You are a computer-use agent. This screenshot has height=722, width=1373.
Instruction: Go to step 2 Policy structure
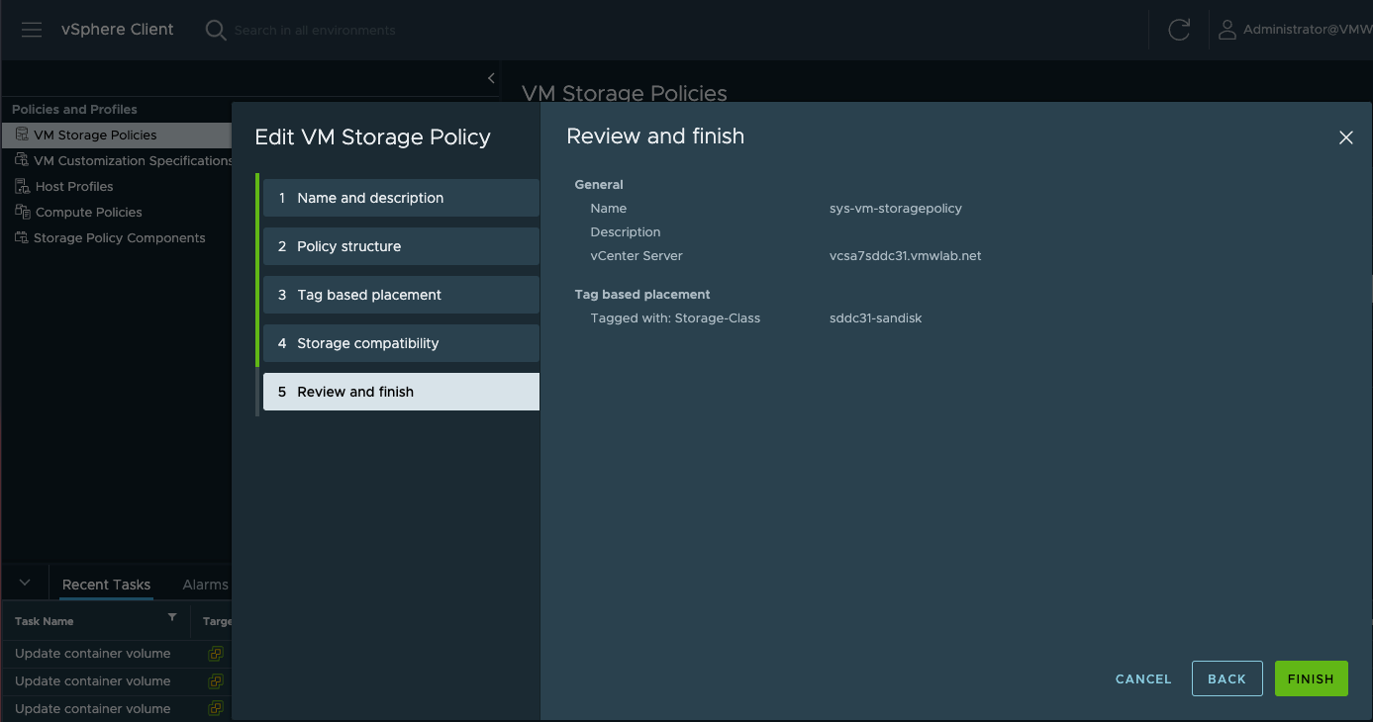tap(401, 246)
